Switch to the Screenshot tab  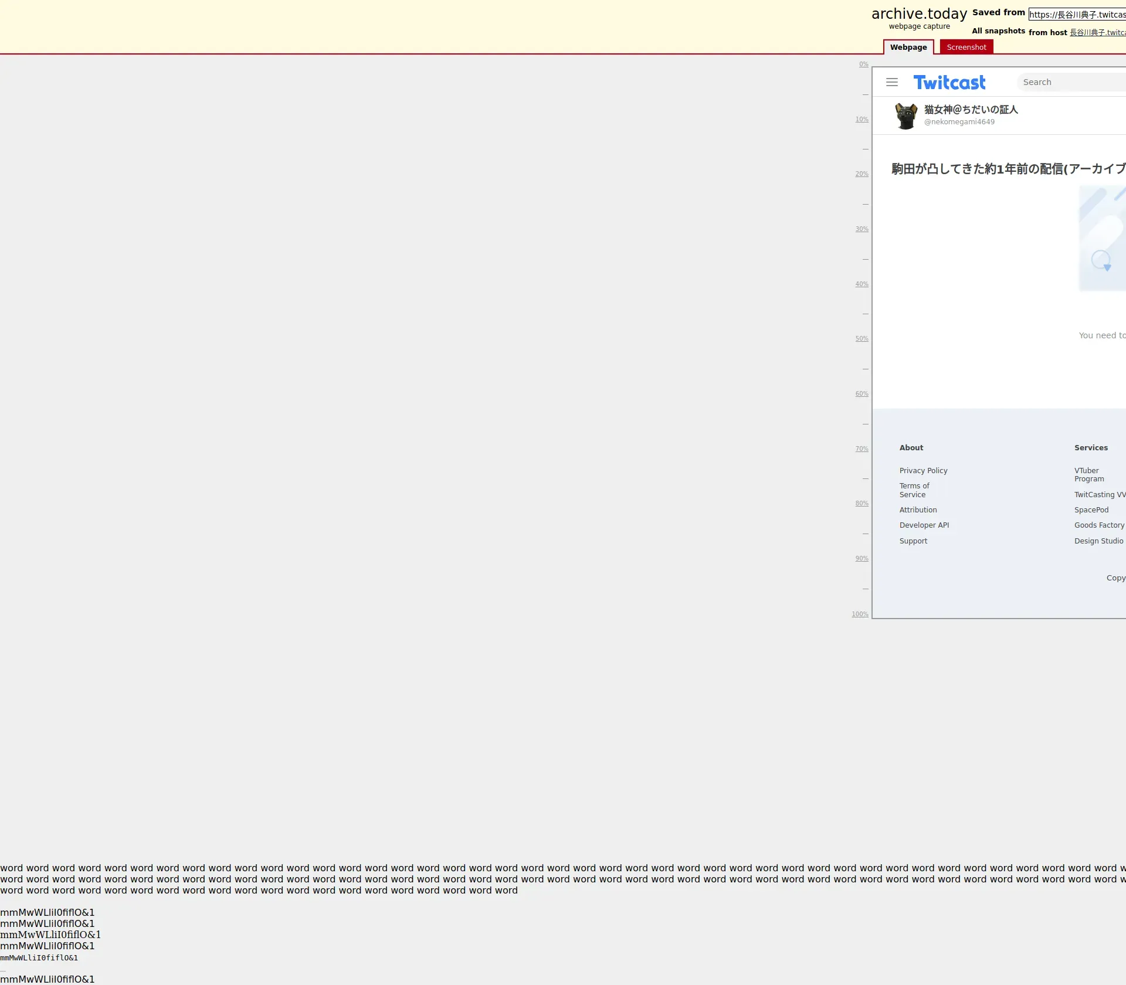click(x=966, y=47)
